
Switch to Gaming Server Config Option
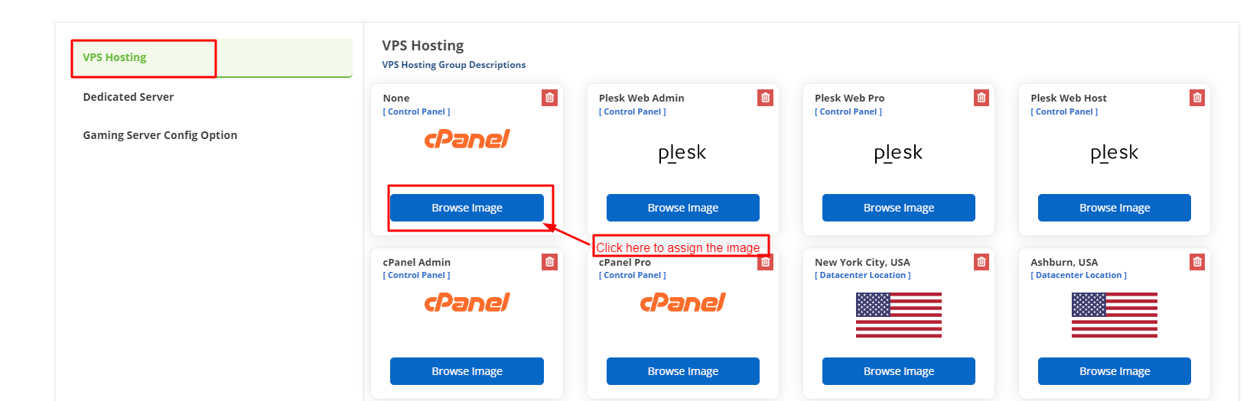[160, 135]
